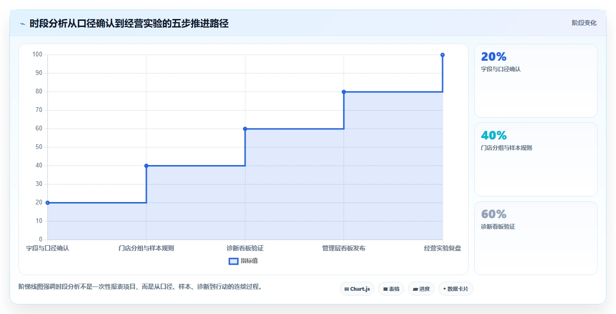Click the data point at value 60

[245, 129]
